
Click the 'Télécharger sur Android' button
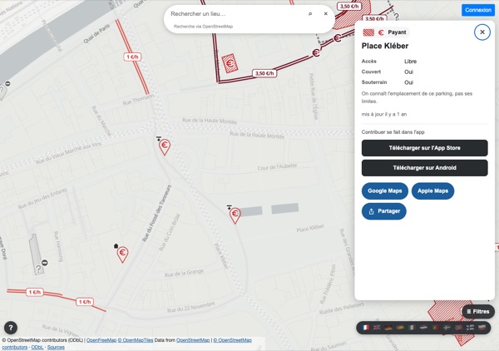coord(424,168)
